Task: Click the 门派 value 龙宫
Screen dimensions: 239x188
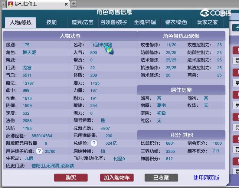Action: pos(27,68)
